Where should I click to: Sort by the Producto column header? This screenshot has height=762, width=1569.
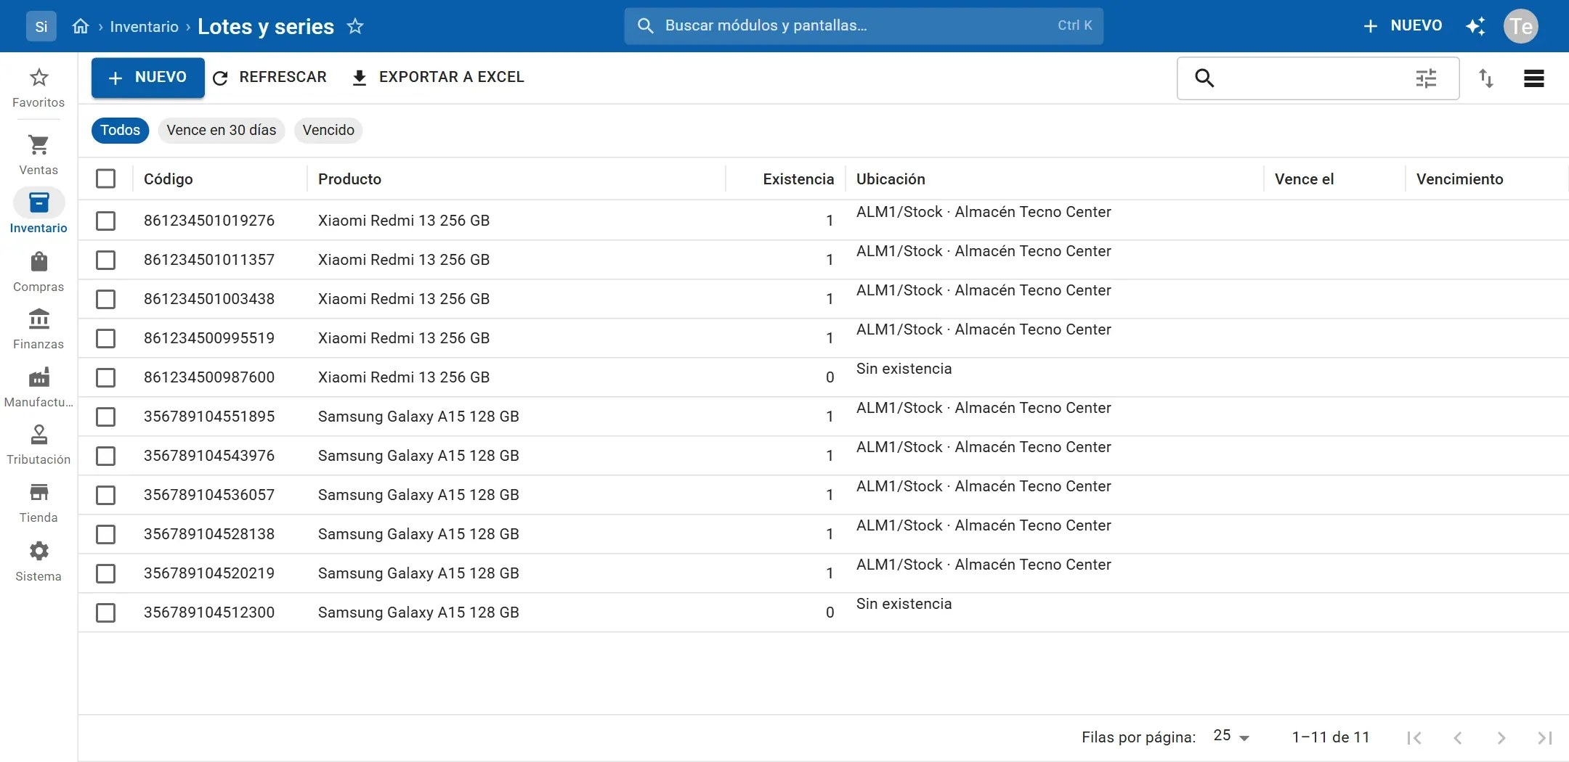[349, 179]
